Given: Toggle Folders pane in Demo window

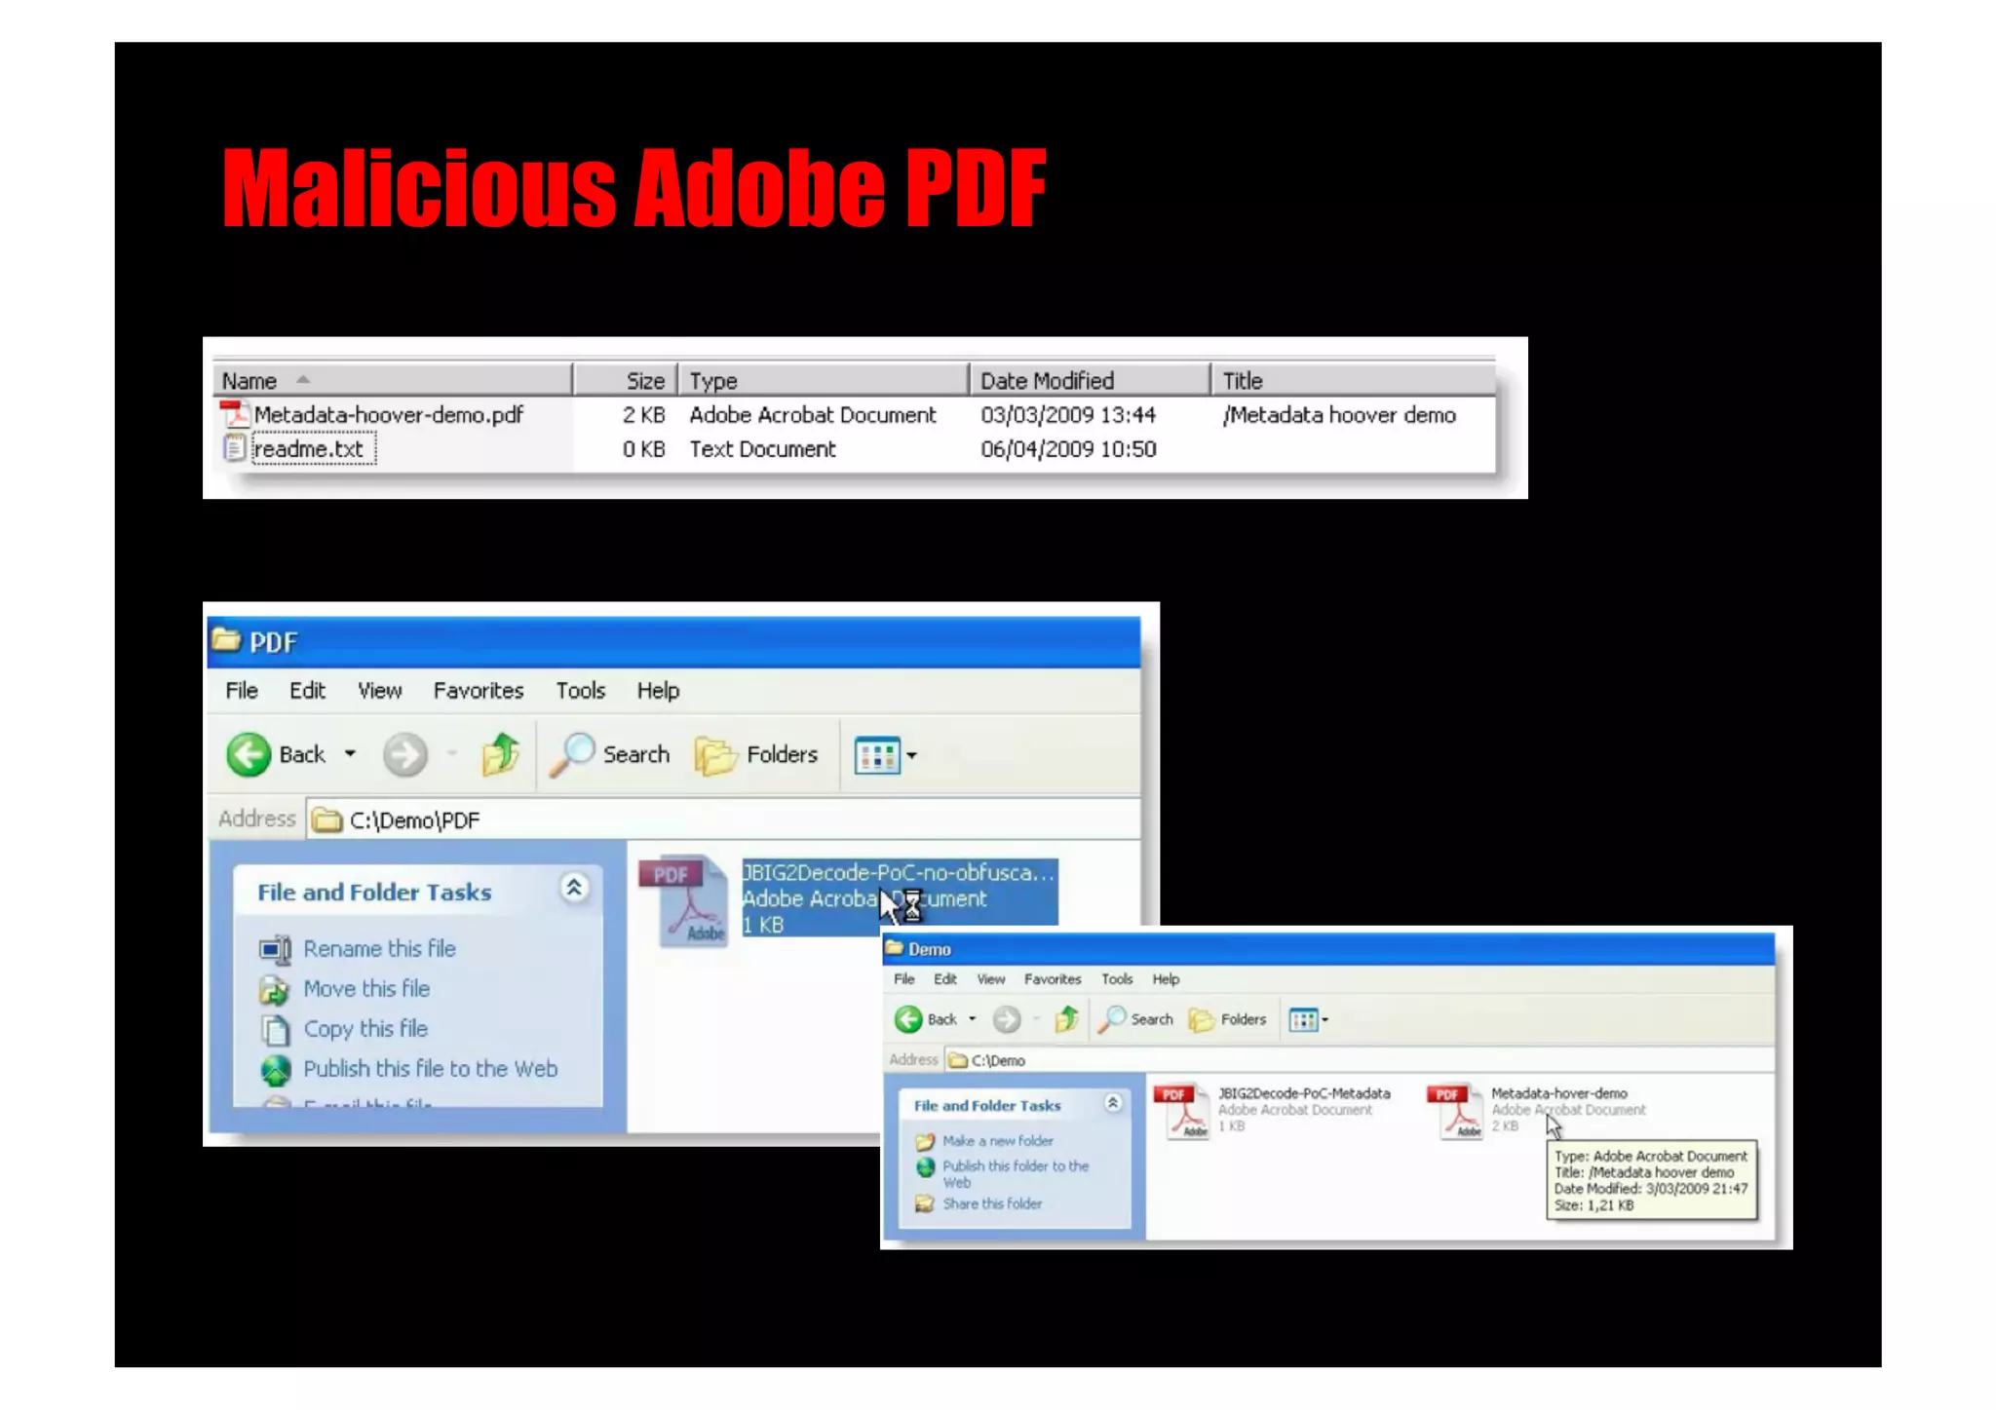Looking at the screenshot, I should (1228, 1019).
